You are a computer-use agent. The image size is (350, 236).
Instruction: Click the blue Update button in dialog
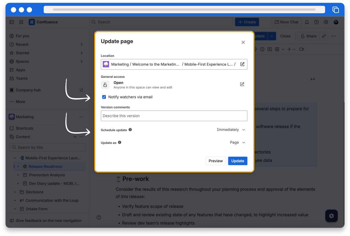click(x=237, y=161)
